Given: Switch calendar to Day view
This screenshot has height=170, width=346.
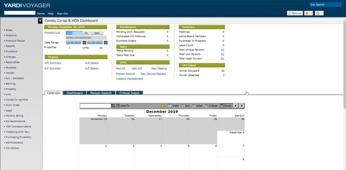Looking at the screenshot, I should (185, 106).
